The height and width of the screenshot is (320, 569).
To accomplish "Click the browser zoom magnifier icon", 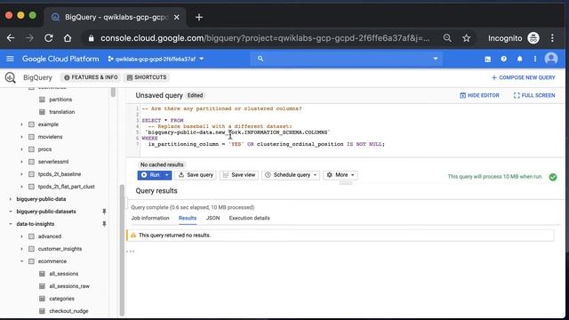I will [447, 38].
